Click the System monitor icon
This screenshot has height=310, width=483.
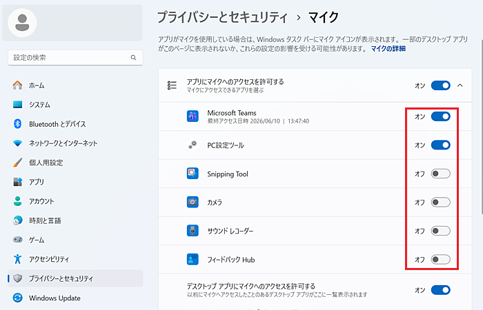click(x=17, y=105)
